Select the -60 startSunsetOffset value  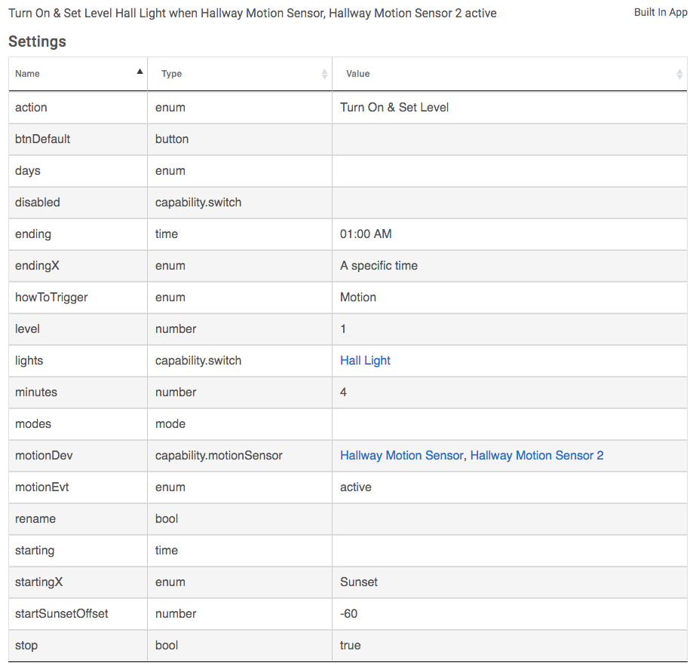click(x=348, y=613)
